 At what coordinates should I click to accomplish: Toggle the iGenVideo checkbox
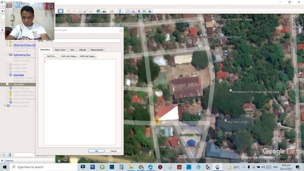coord(8,75)
